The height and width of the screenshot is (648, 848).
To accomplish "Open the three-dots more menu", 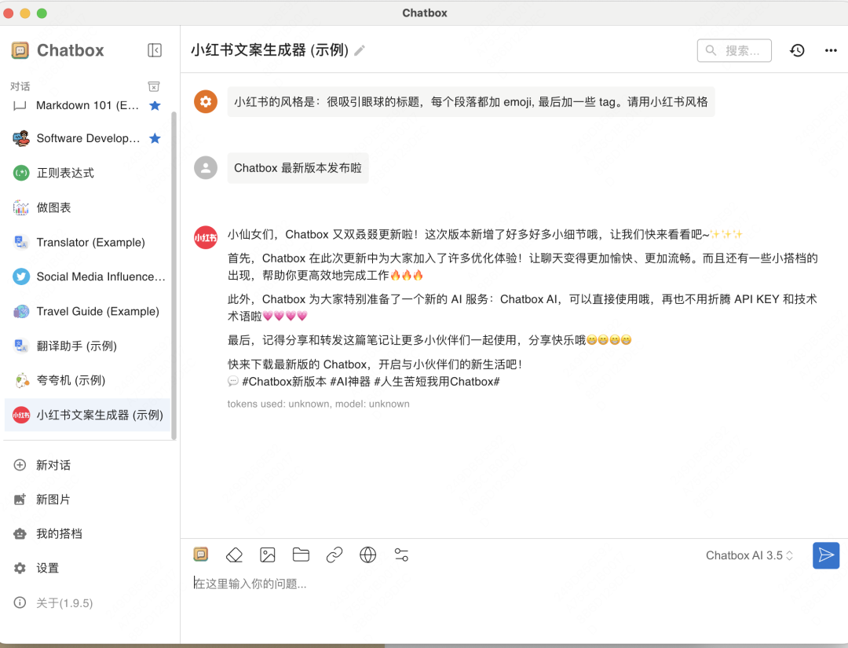I will point(831,50).
